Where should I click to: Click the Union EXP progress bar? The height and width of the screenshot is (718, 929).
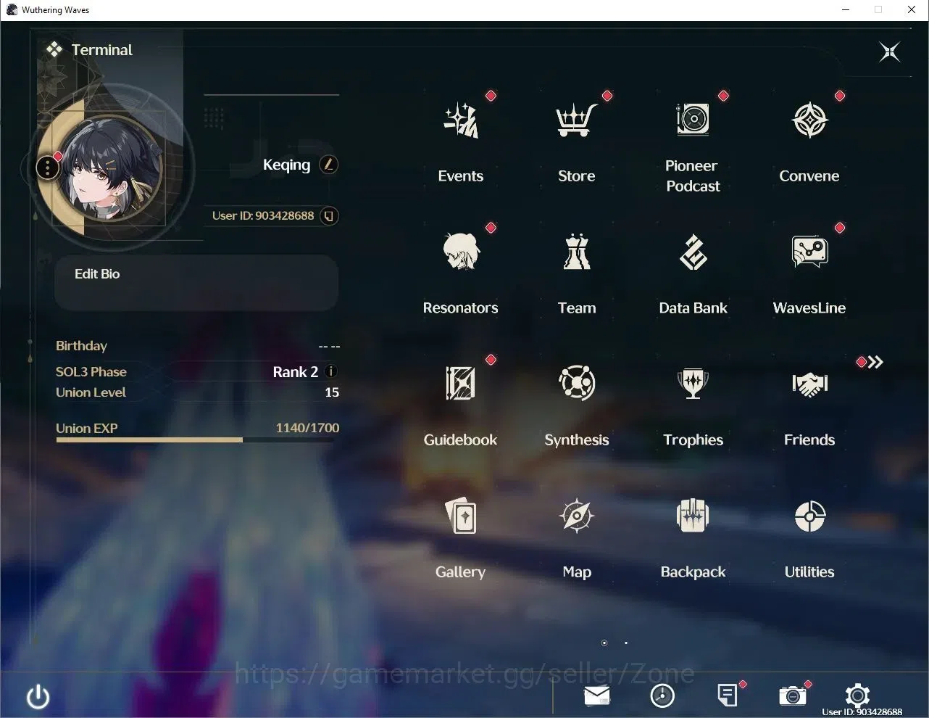coord(197,440)
